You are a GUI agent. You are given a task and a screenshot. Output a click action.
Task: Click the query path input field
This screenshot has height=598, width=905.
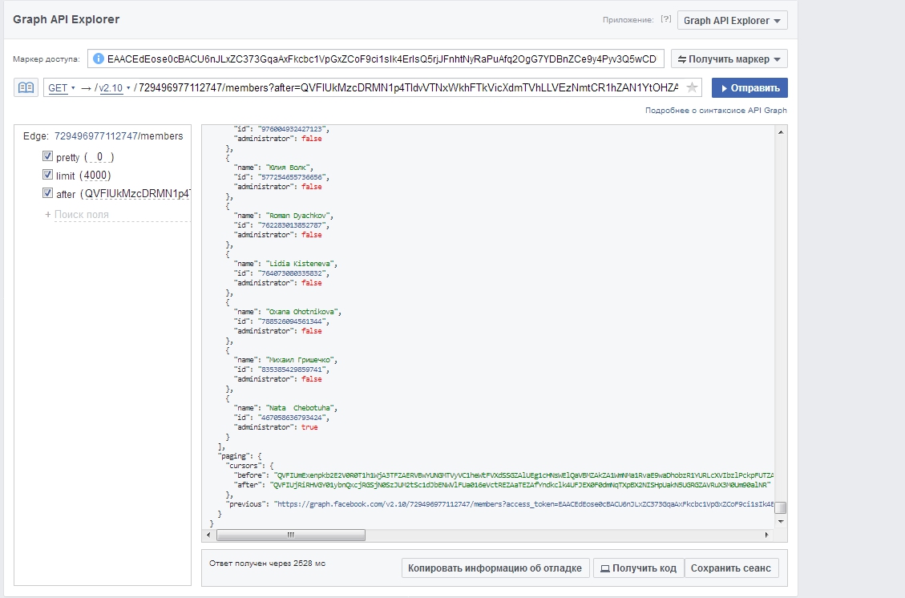tap(408, 87)
